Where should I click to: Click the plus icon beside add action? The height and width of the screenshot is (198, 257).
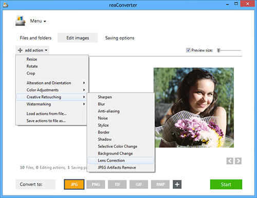coord(20,50)
